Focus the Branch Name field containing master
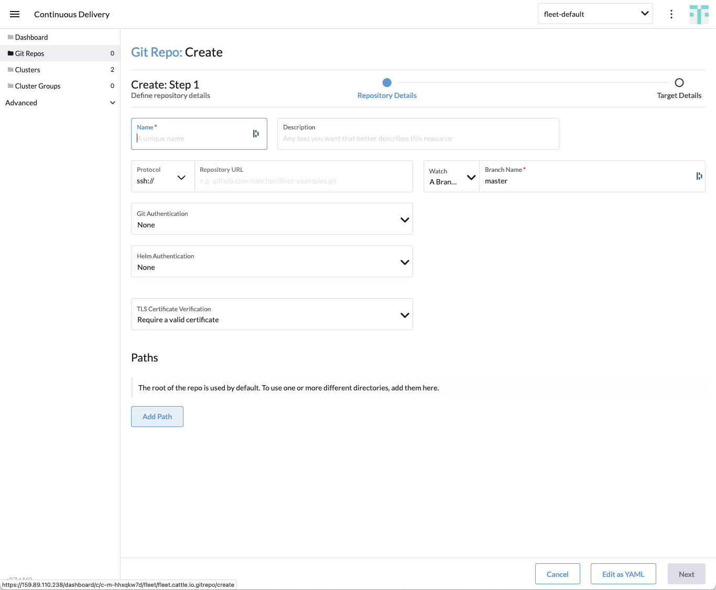This screenshot has height=590, width=716. click(x=592, y=176)
